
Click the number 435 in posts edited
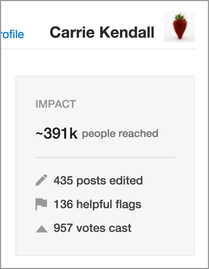point(63,180)
